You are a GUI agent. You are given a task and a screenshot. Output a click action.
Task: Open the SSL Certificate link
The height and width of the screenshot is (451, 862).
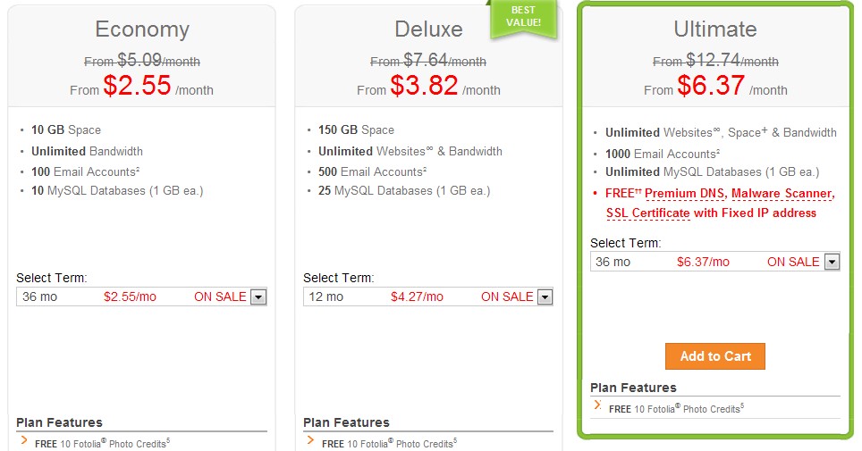[x=647, y=213]
